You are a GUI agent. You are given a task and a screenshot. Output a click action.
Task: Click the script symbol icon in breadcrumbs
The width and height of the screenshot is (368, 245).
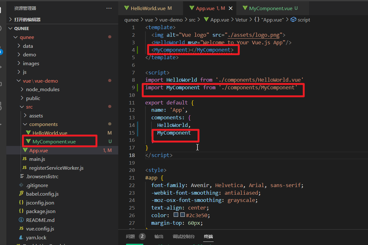tap(293, 20)
